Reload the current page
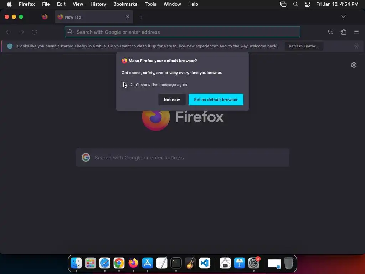The height and width of the screenshot is (274, 365). click(34, 32)
